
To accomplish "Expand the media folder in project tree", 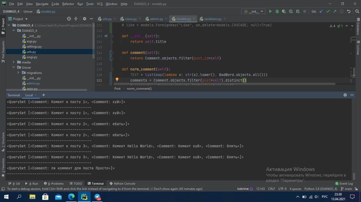I will pos(14,62).
